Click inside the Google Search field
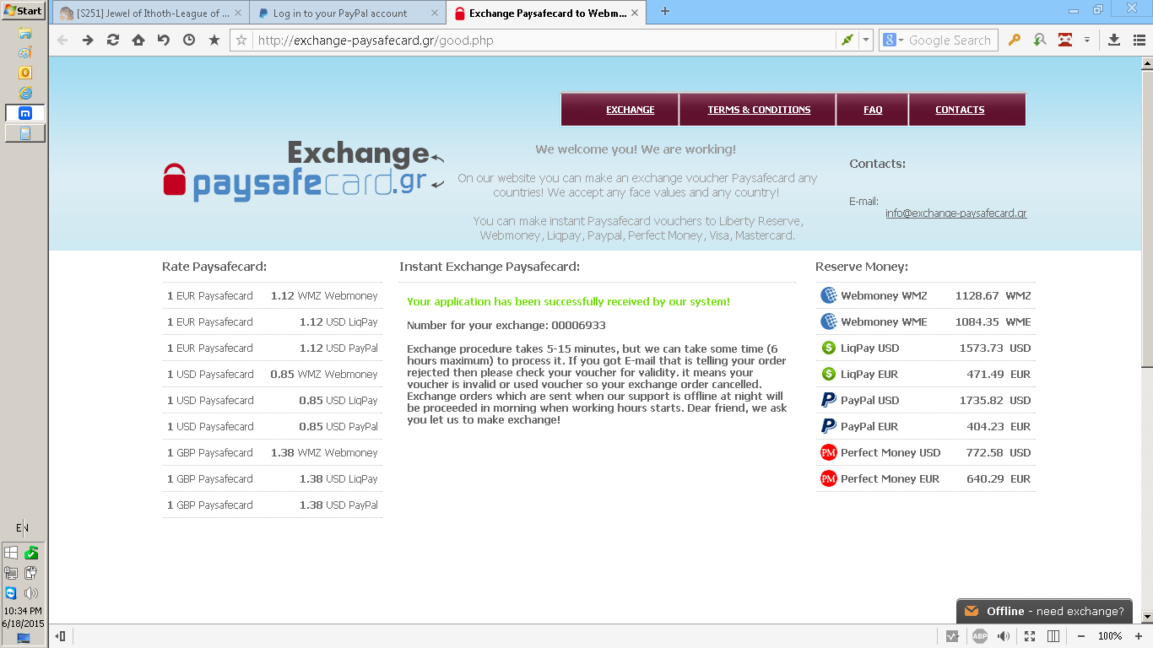This screenshot has width=1153, height=648. point(950,40)
